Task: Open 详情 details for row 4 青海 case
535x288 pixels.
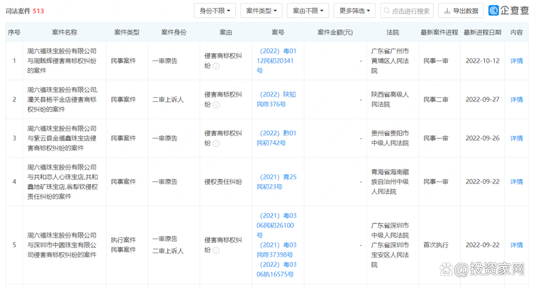Action: click(516, 182)
